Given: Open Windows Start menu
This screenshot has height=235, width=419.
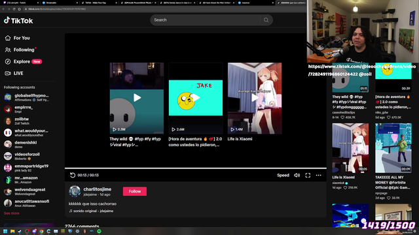Looking at the screenshot, I should coord(5,231).
